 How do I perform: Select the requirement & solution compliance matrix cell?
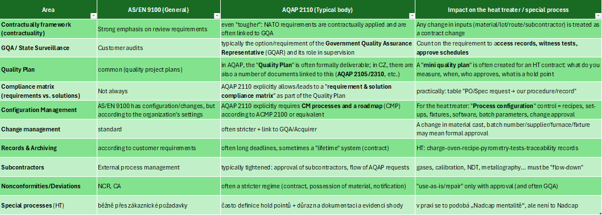318,91
